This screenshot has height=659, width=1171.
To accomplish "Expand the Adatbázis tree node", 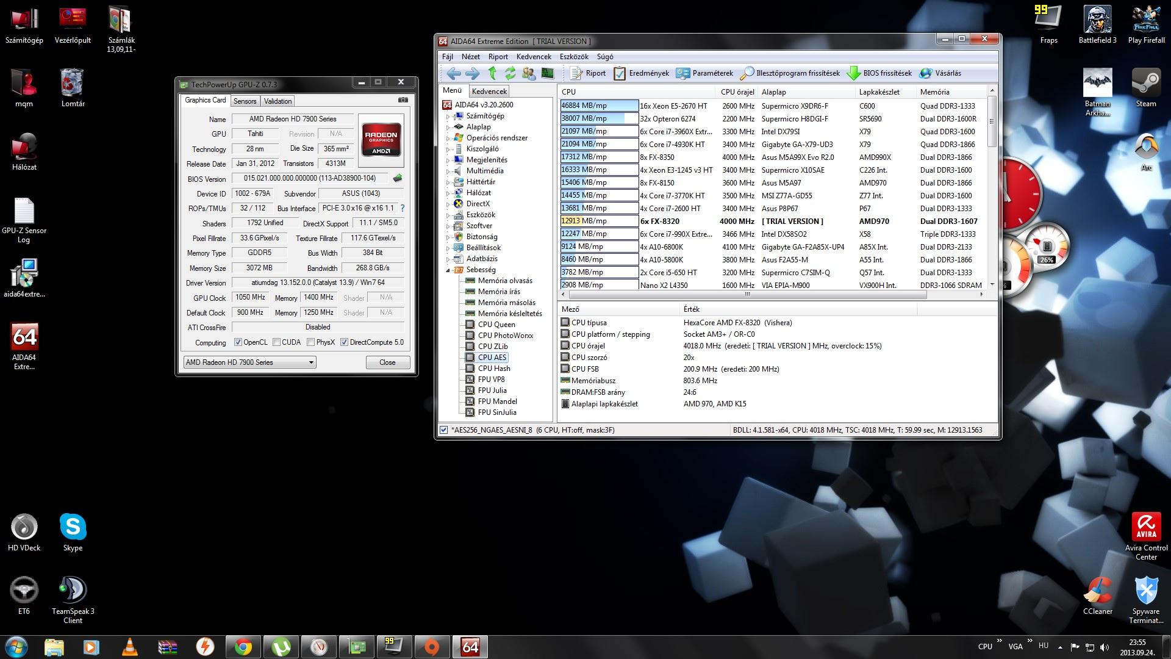I will click(447, 259).
